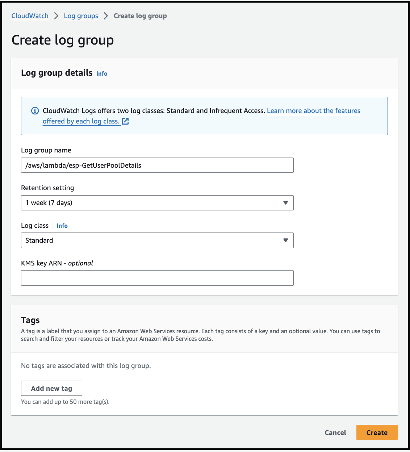Click the Retention setting dropdown arrow

[285, 203]
